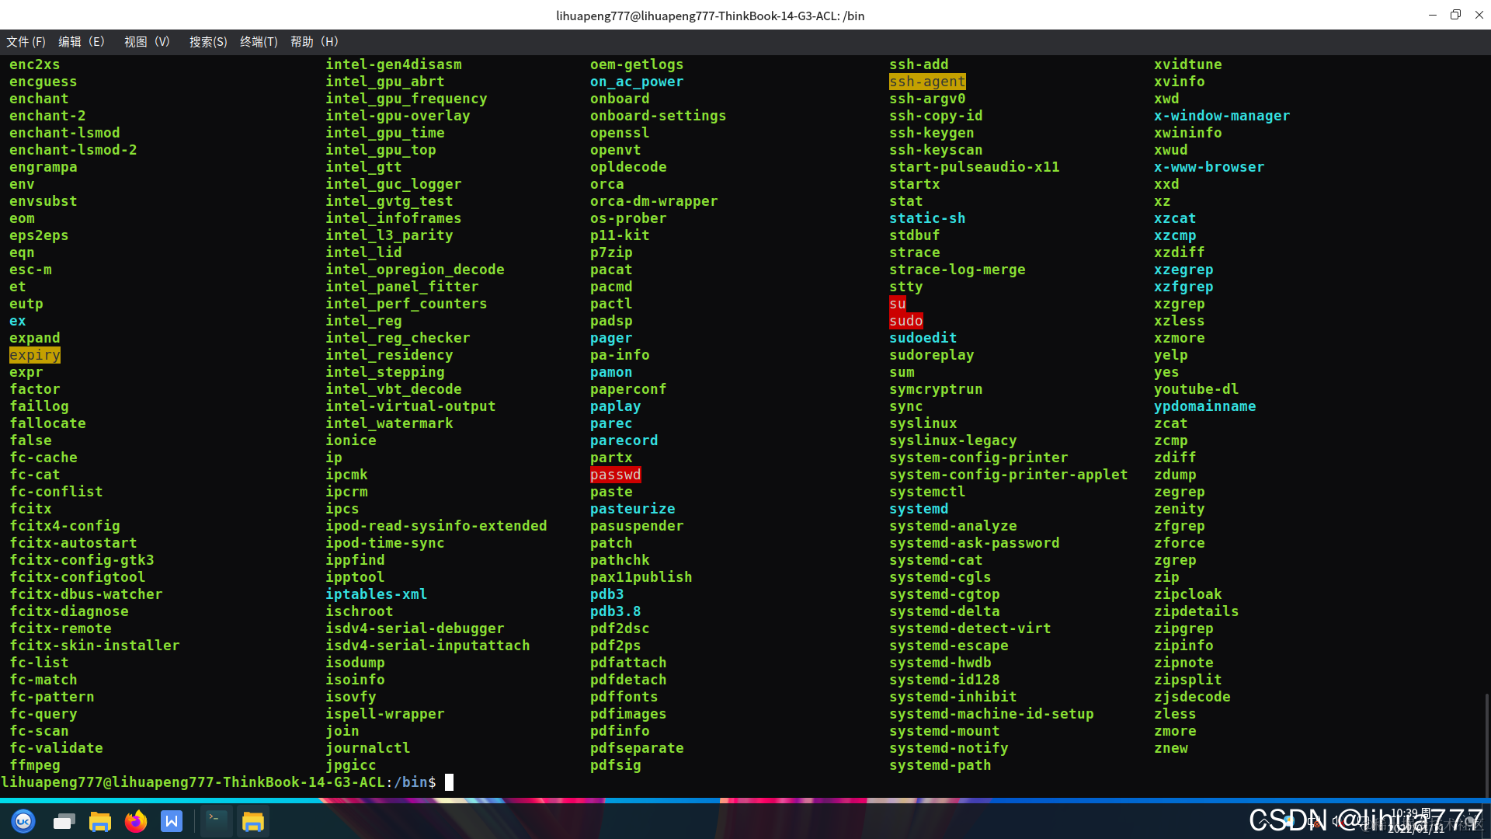Click the red highlighted sudo entry

pos(905,321)
